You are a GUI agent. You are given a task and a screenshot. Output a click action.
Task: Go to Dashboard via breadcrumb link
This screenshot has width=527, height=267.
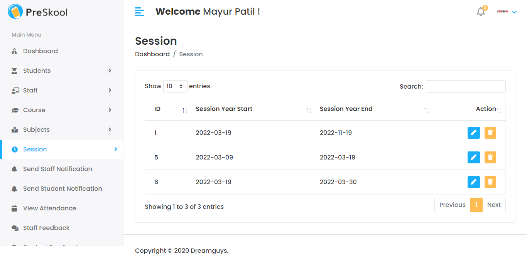click(152, 54)
